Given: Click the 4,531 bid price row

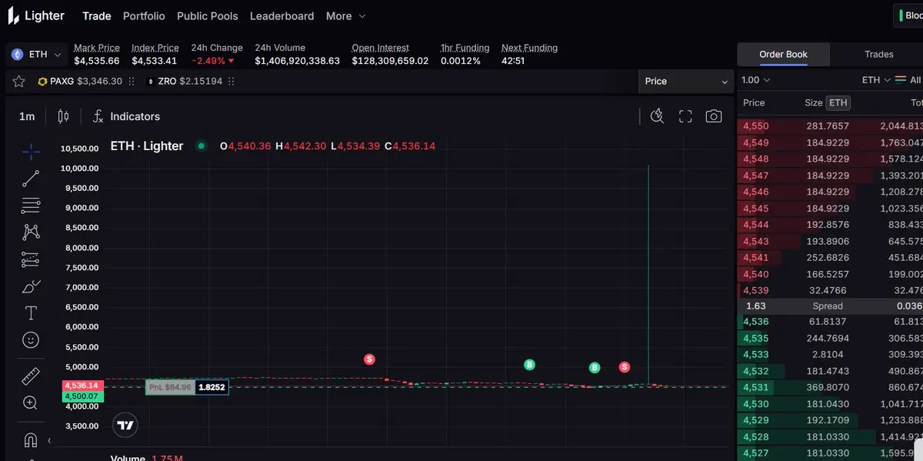Looking at the screenshot, I should (830, 387).
